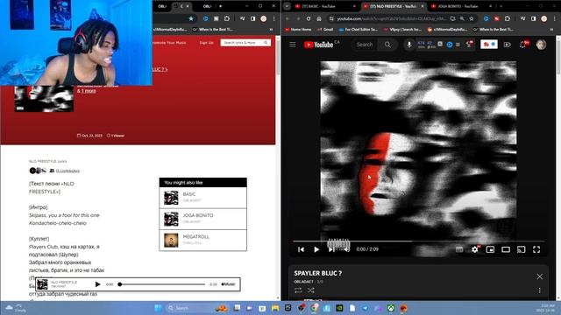Screen dimensions: 561x315
Task: Click the song cover art on Genius
Action: (x=44, y=99)
